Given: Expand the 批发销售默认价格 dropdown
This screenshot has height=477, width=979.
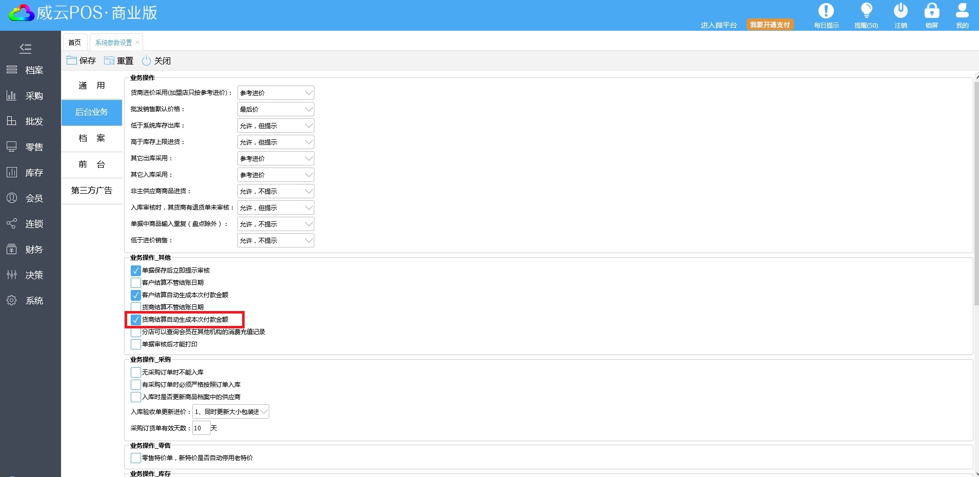Looking at the screenshot, I should (x=308, y=109).
